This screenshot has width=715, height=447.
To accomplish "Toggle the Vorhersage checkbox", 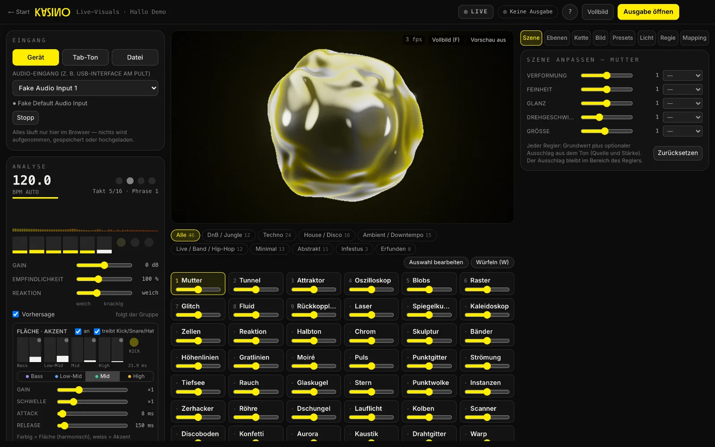I will (x=16, y=314).
